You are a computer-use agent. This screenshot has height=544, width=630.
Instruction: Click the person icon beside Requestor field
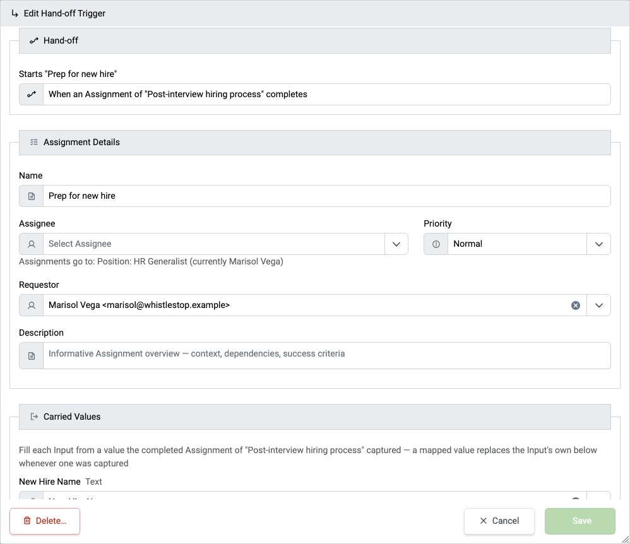pos(32,305)
